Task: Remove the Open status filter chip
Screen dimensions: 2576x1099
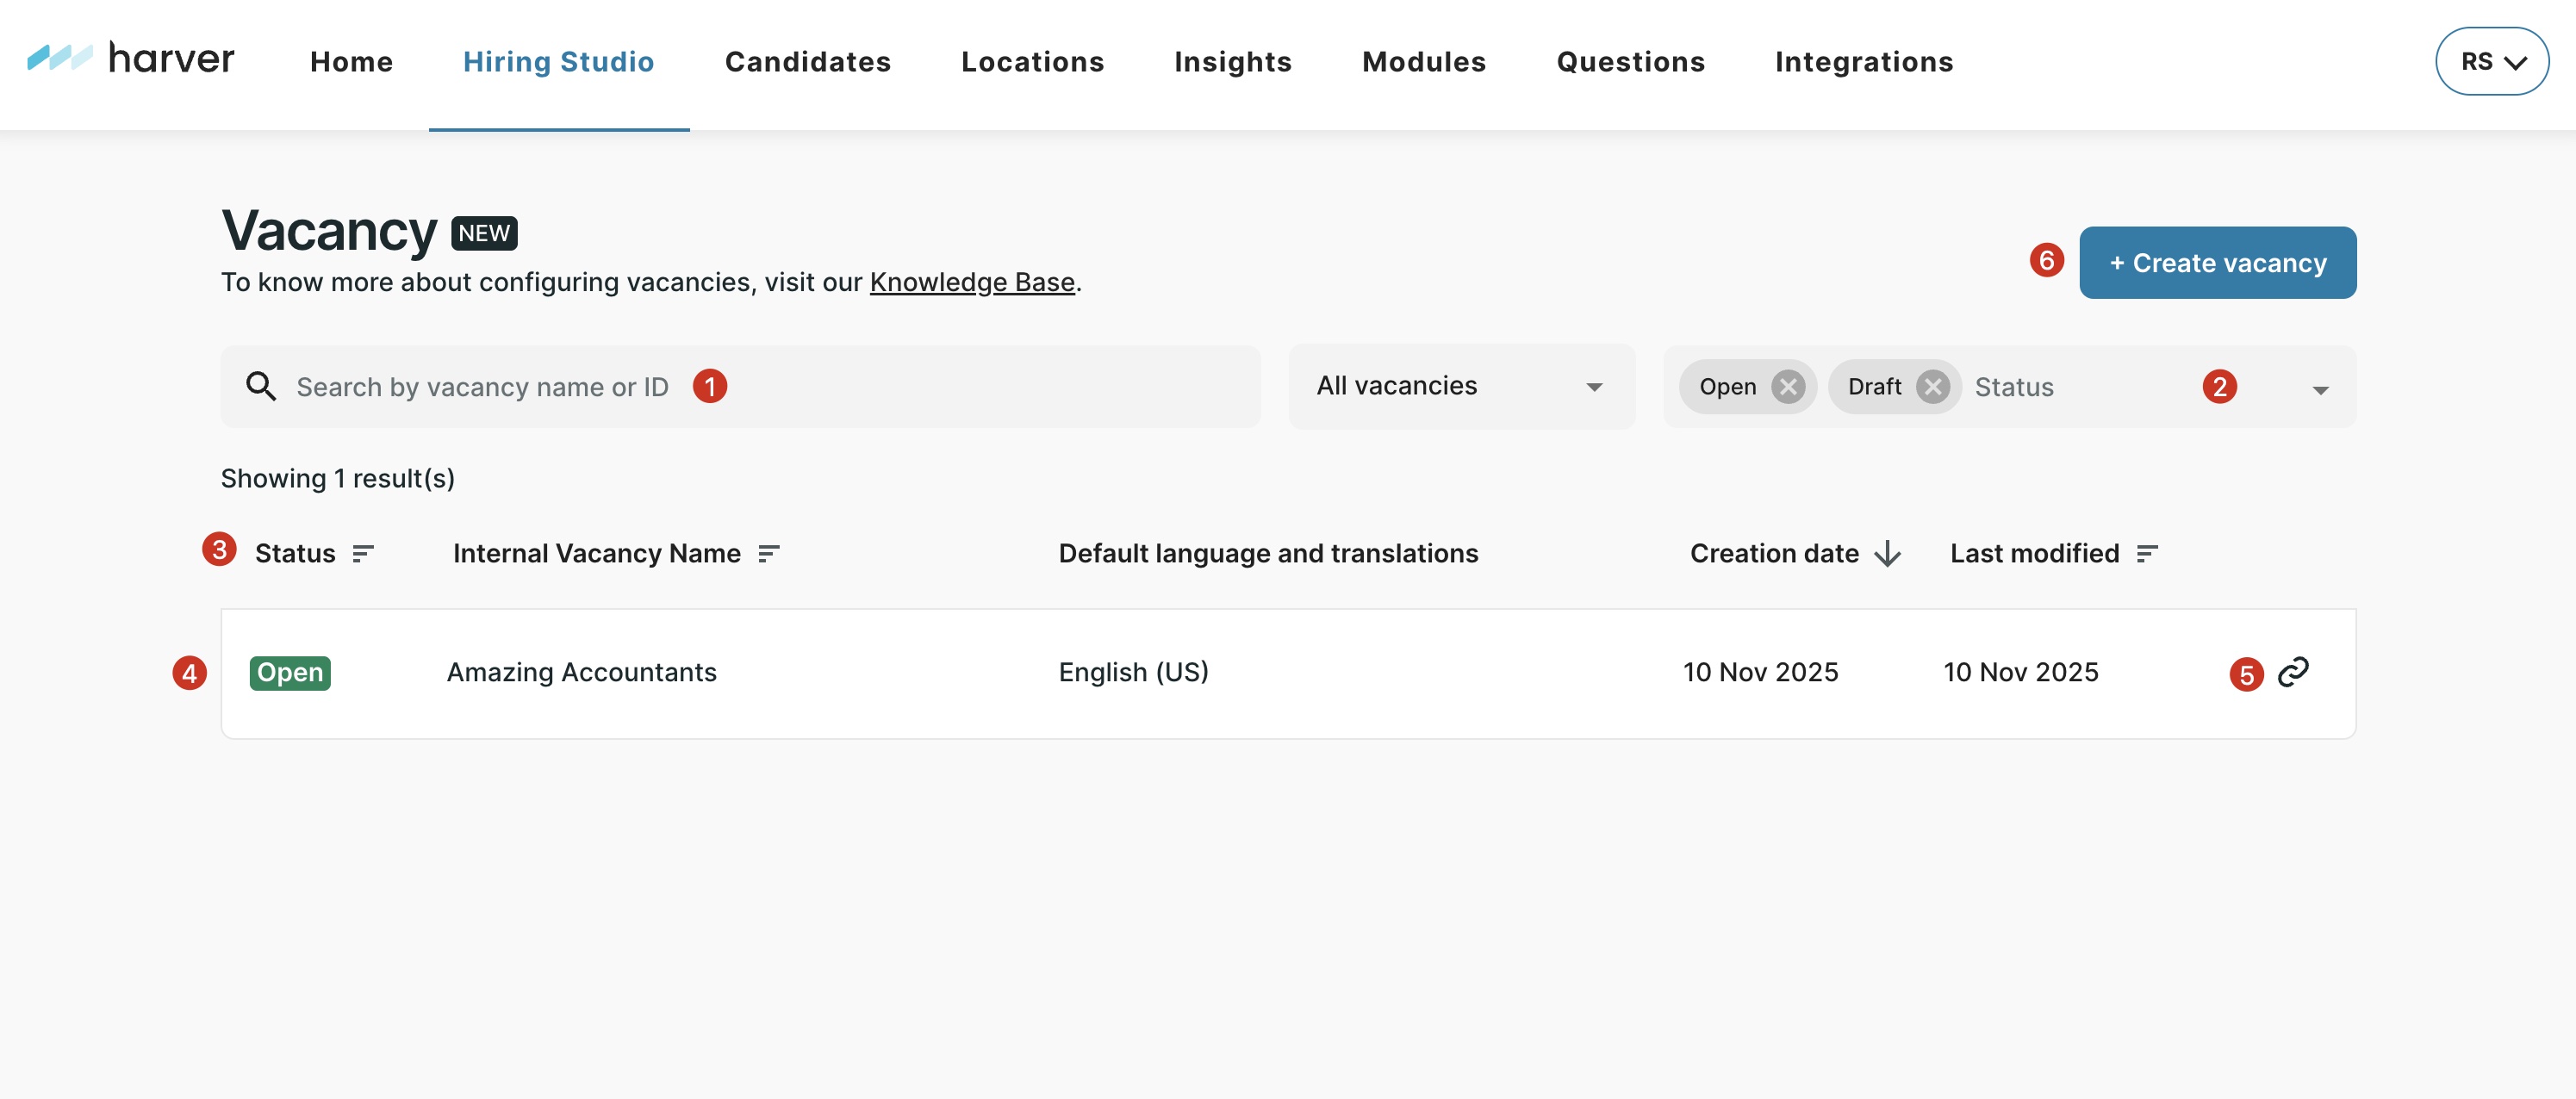Action: [x=1788, y=387]
